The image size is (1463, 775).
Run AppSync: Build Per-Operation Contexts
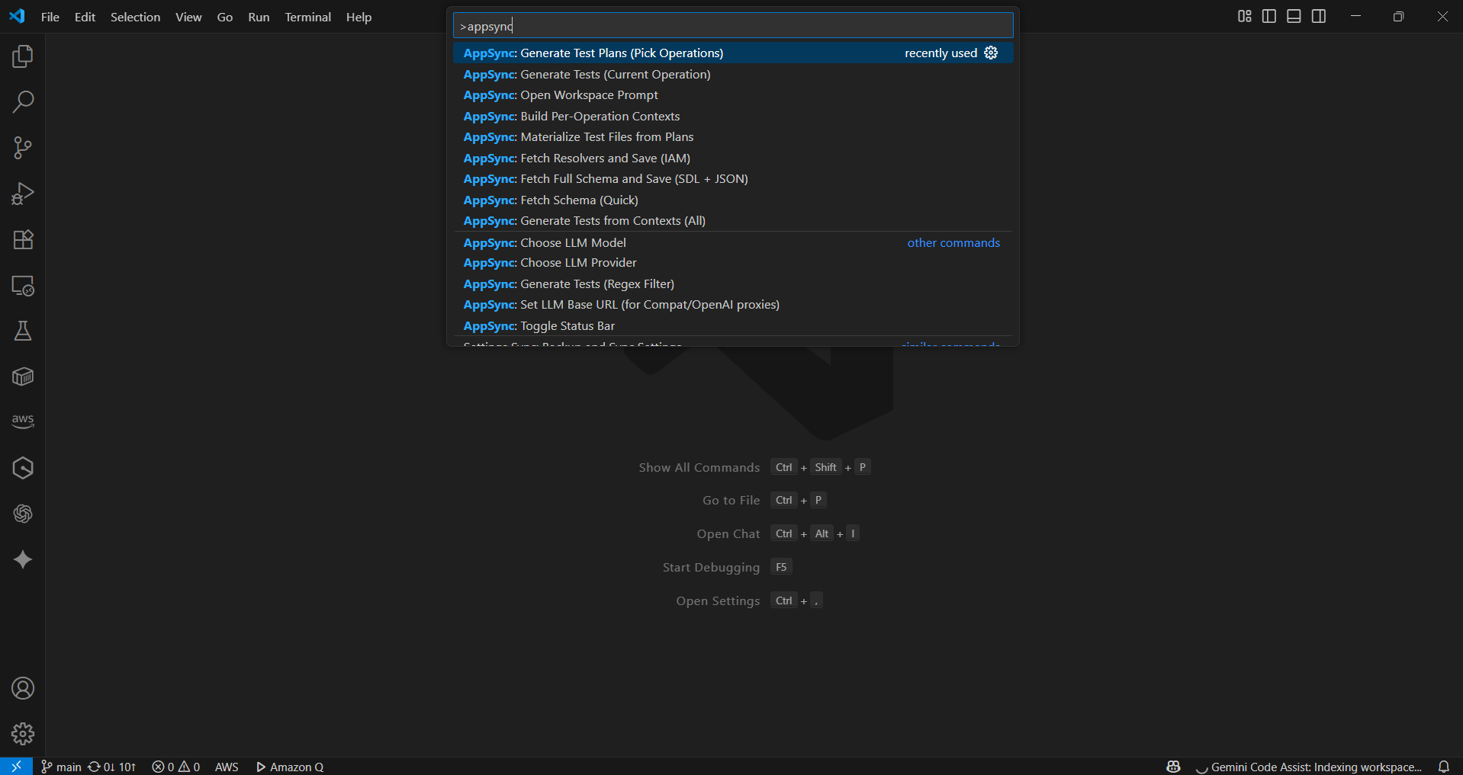click(733, 116)
